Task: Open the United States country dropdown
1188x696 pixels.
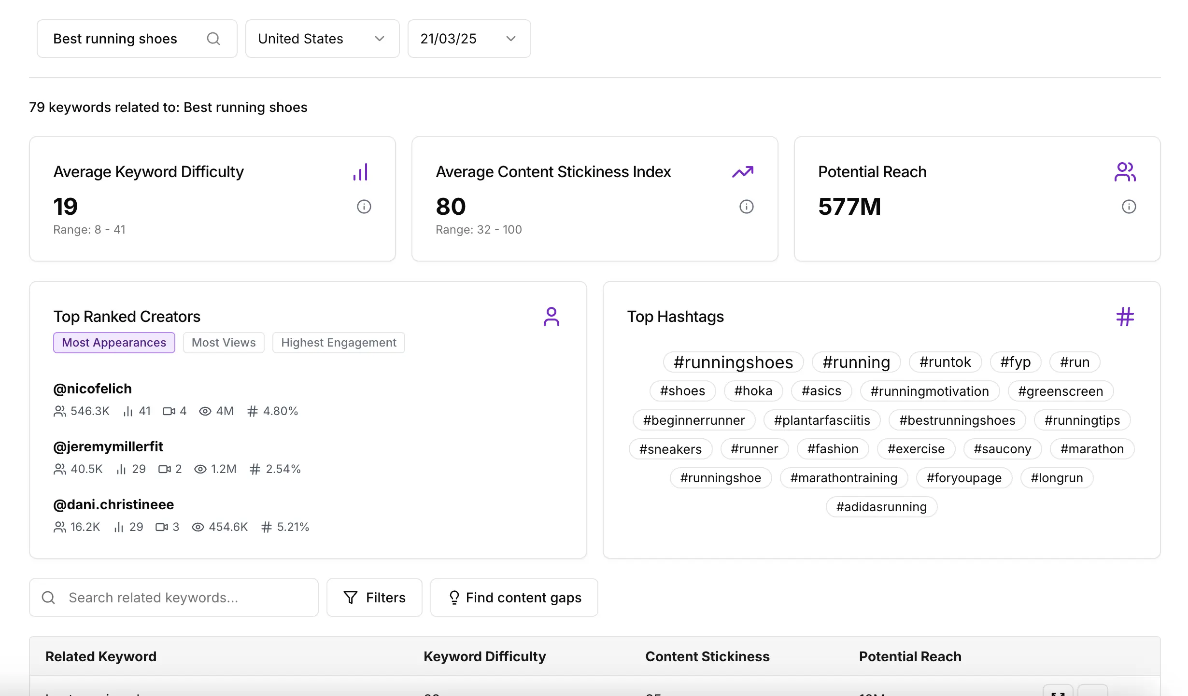Action: (x=322, y=39)
